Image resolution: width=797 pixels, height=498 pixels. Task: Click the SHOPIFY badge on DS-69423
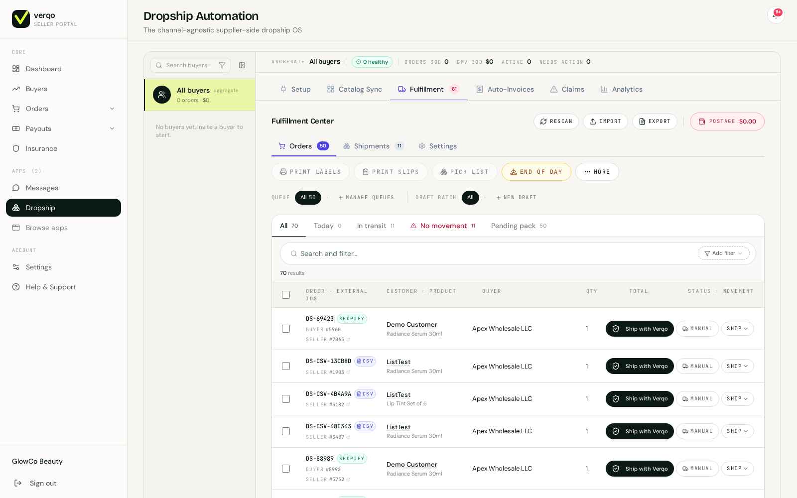pos(352,319)
